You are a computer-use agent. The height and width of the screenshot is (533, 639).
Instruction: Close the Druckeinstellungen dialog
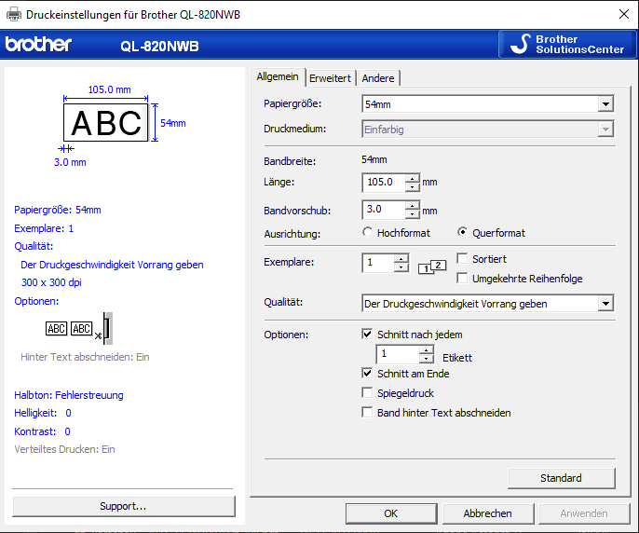click(x=623, y=14)
